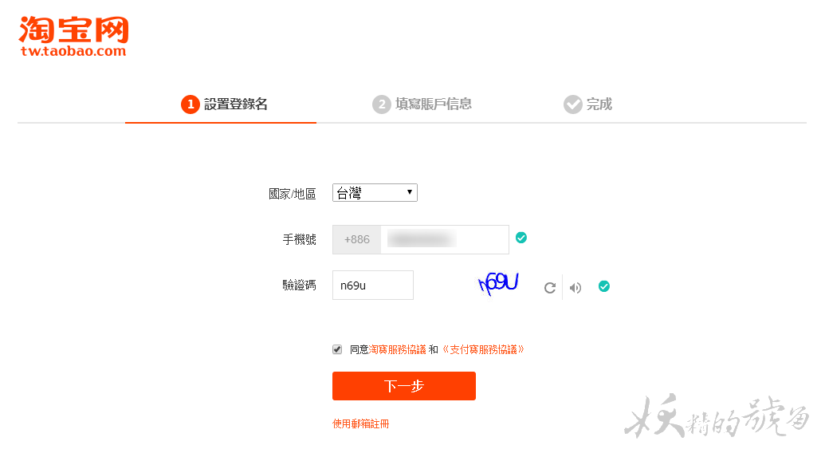Play the audio captcha speaker icon
Image resolution: width=825 pixels, height=449 pixels.
(x=576, y=288)
